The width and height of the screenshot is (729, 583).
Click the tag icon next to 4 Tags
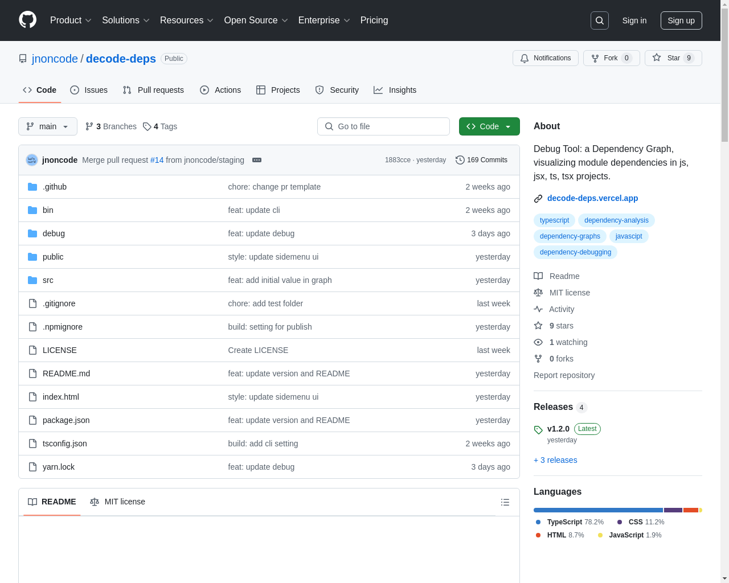pos(147,126)
